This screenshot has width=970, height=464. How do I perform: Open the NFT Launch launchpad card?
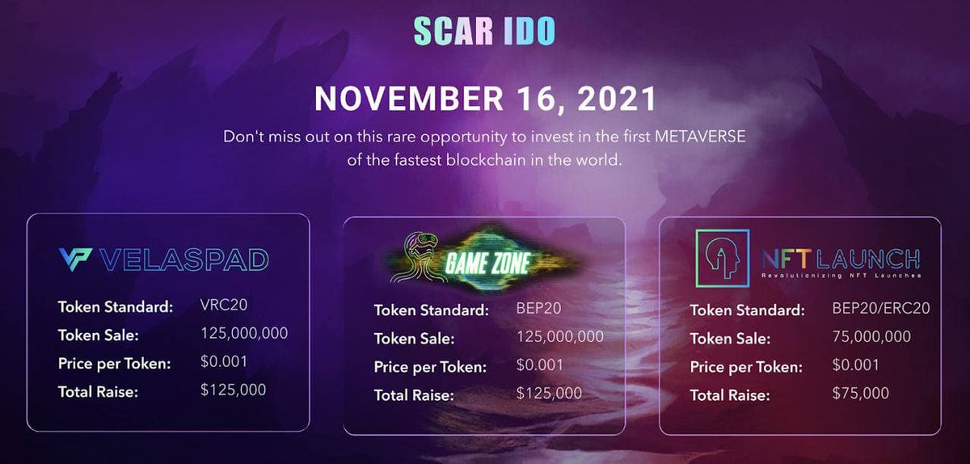[800, 326]
